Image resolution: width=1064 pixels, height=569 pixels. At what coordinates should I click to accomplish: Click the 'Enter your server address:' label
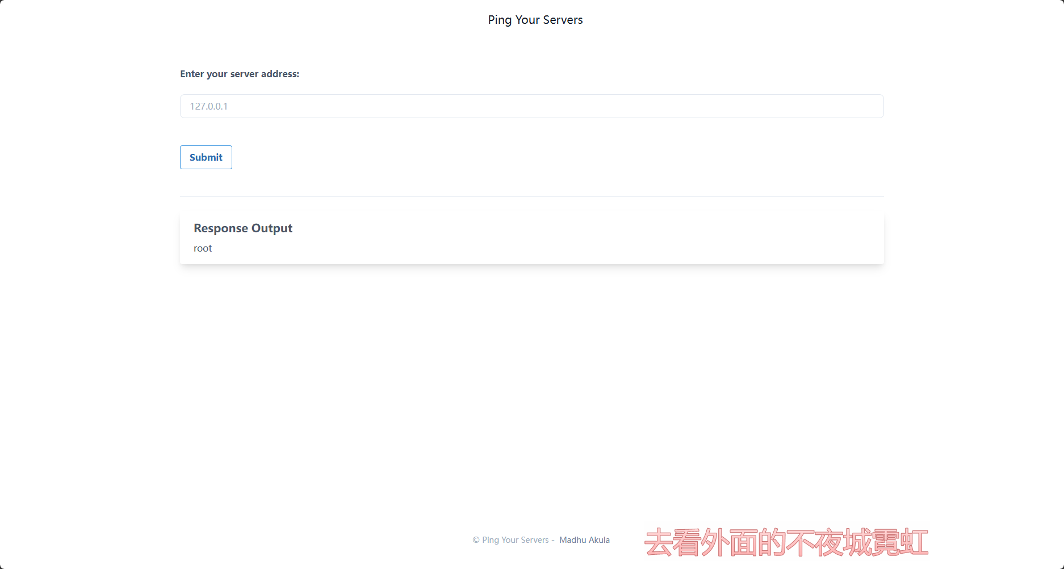[x=240, y=74]
